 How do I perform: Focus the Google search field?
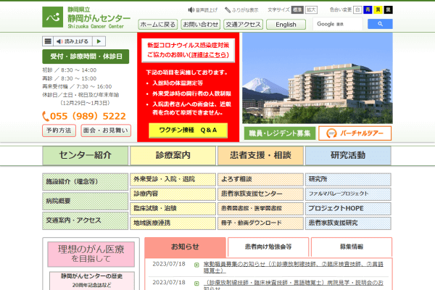tap(338, 24)
